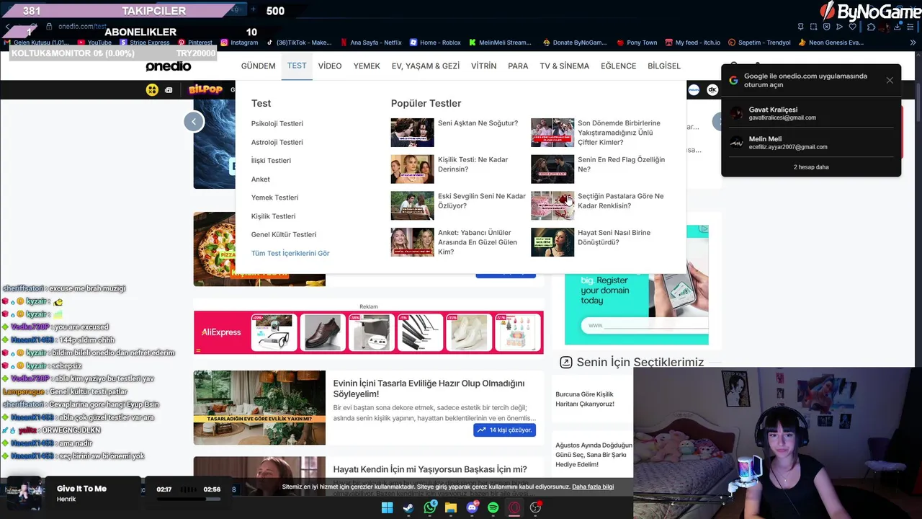The height and width of the screenshot is (519, 922).
Task: Click the yellow four-dot icon beside BiLPOP
Action: tap(152, 89)
